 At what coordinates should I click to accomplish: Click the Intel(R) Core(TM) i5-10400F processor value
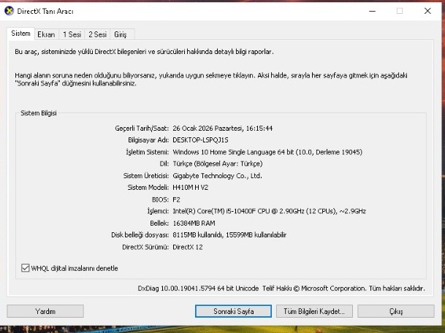pyautogui.click(x=269, y=211)
